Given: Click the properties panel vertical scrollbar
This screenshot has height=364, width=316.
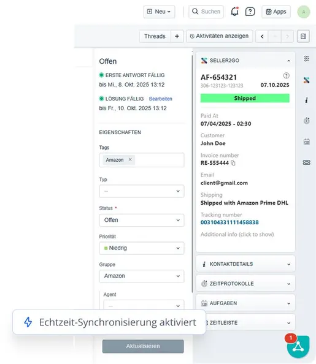Looking at the screenshot, I should (x=192, y=174).
